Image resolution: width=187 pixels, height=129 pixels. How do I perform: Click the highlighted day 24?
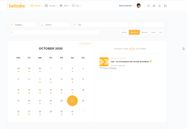click(x=72, y=101)
